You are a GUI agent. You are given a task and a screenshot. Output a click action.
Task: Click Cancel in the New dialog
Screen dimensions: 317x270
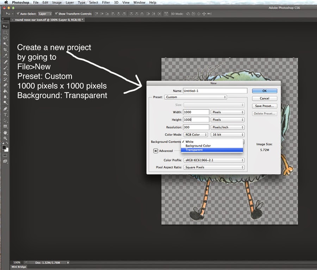265,99
